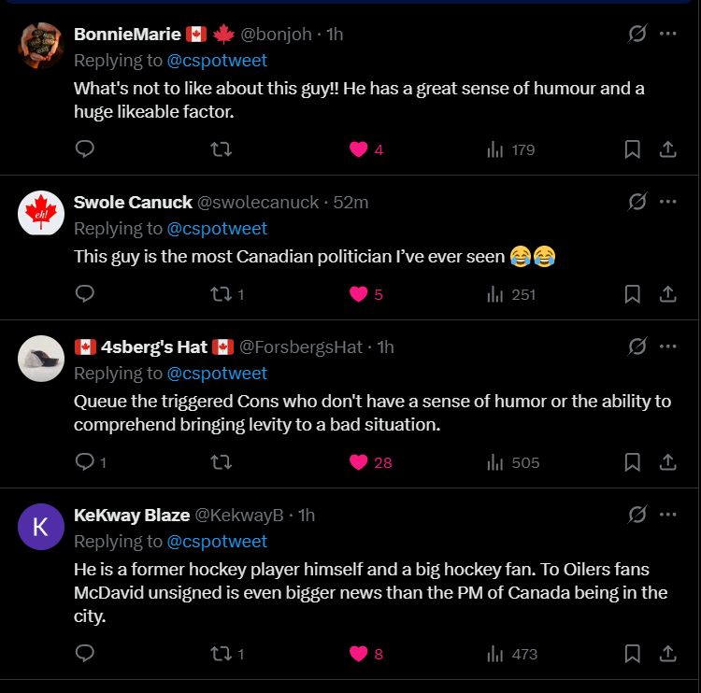
Task: Open @cspotweet link in BonnieMarie's reply
Action: click(x=217, y=61)
